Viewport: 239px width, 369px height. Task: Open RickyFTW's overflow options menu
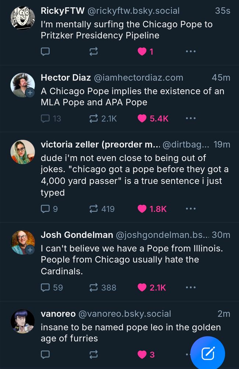[191, 51]
